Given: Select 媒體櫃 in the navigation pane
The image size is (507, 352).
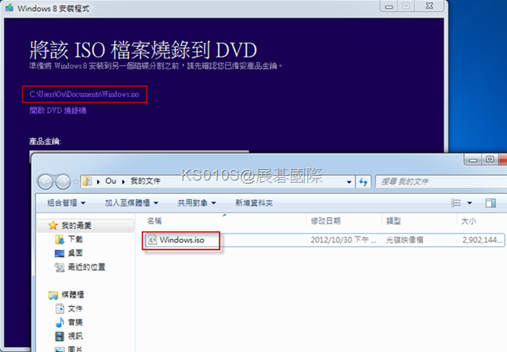Looking at the screenshot, I should coord(73,294).
